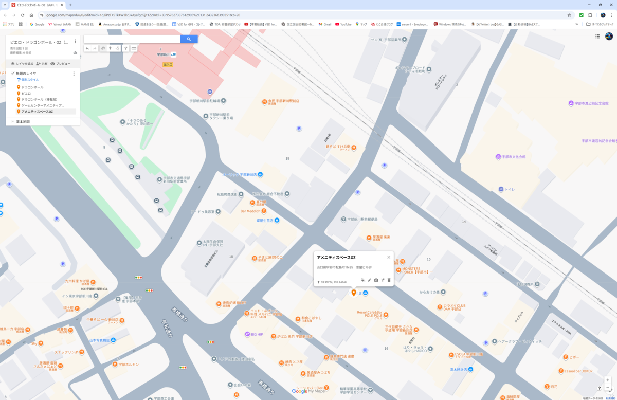The width and height of the screenshot is (617, 400).
Task: Click the map zoom out minus button
Action: [x=608, y=388]
